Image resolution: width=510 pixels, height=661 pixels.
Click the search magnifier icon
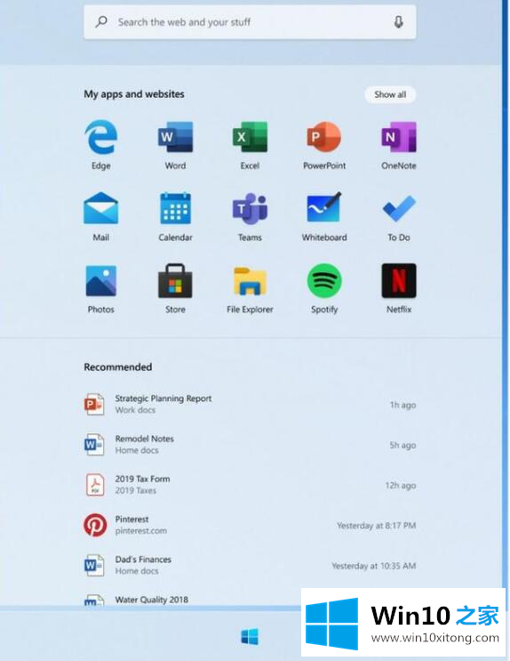(x=101, y=22)
